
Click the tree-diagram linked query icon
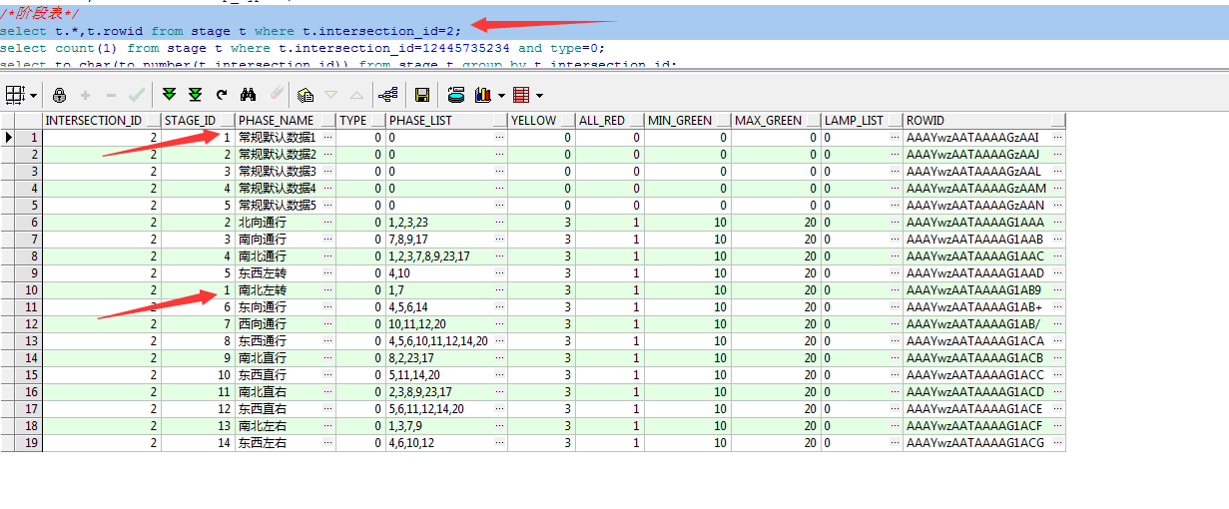click(x=388, y=95)
